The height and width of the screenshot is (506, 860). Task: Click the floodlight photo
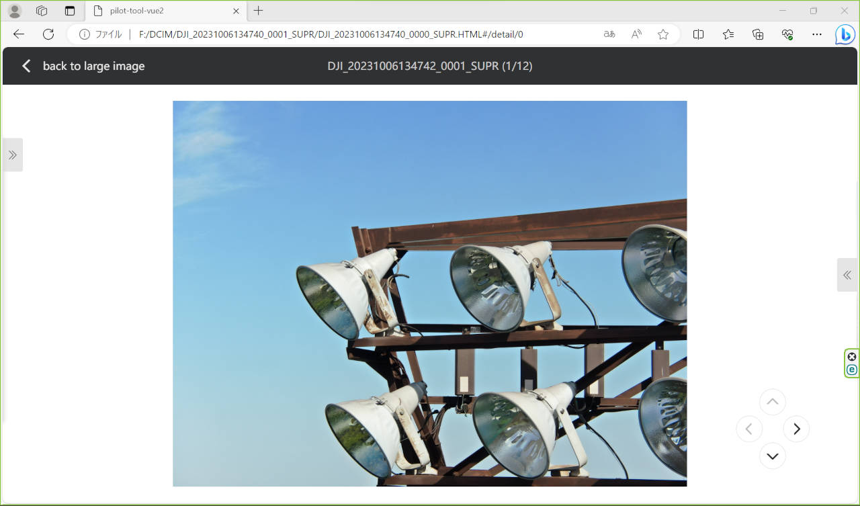coord(429,294)
